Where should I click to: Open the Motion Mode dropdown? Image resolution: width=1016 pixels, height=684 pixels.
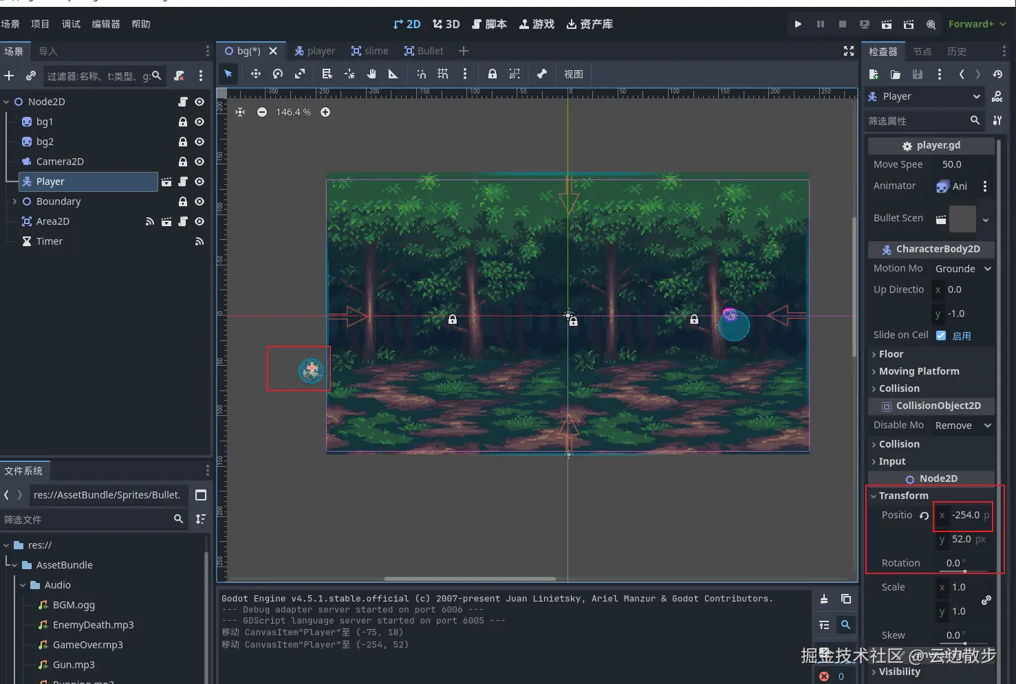[x=962, y=269]
